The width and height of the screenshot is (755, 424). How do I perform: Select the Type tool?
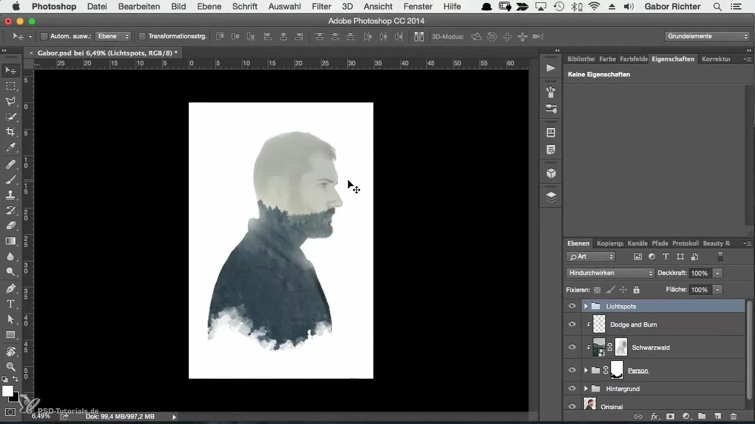pos(11,304)
